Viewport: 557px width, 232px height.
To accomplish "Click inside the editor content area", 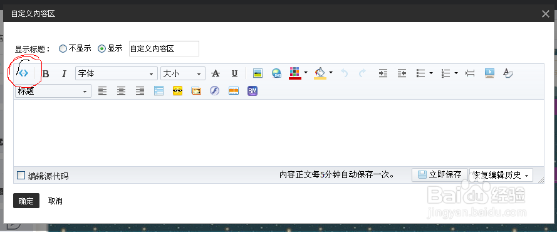I will [278, 133].
